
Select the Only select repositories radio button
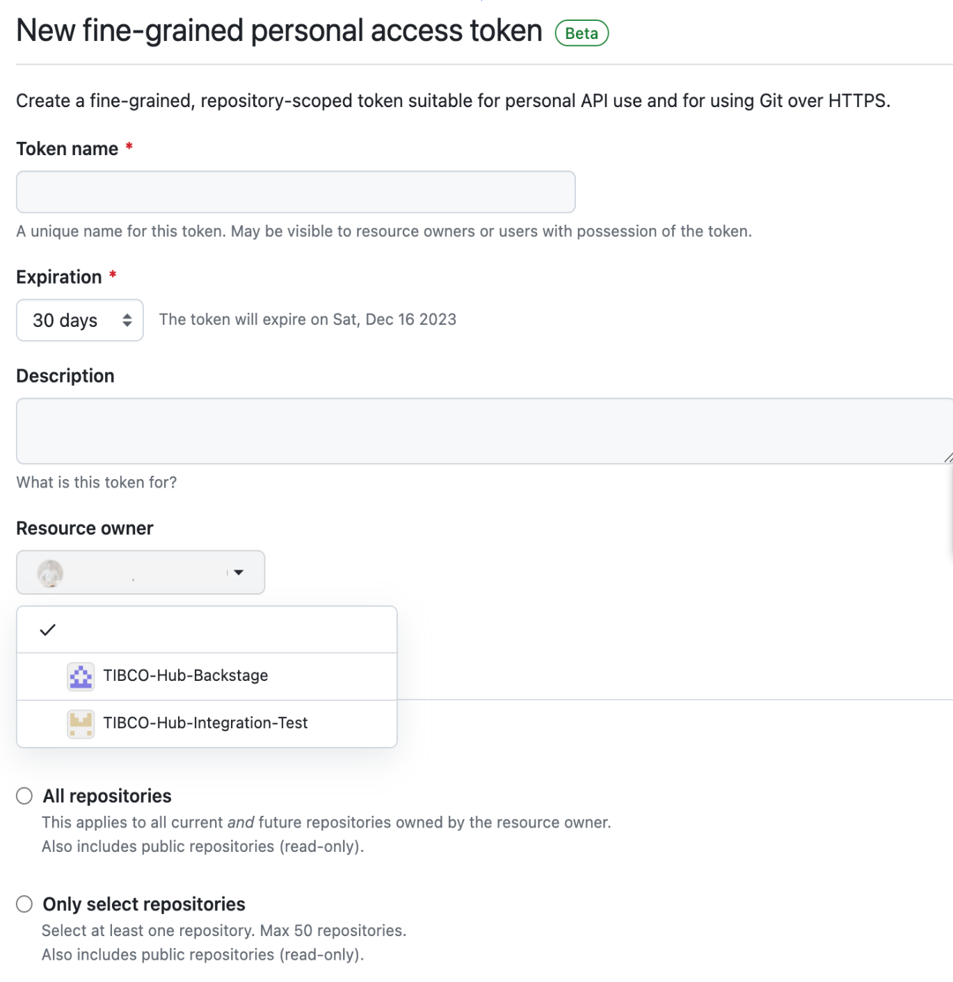point(24,904)
